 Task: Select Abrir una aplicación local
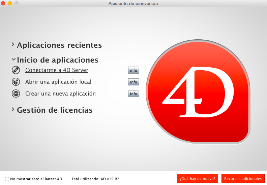[58, 82]
